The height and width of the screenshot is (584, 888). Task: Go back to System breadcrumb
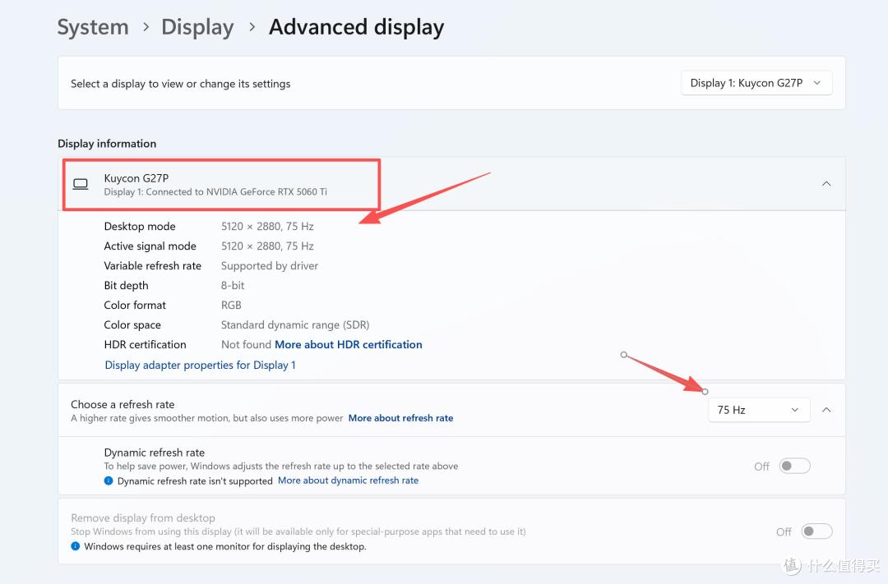[x=93, y=27]
